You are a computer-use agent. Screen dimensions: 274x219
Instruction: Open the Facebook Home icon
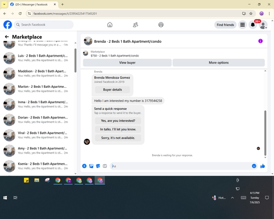[x=110, y=25]
